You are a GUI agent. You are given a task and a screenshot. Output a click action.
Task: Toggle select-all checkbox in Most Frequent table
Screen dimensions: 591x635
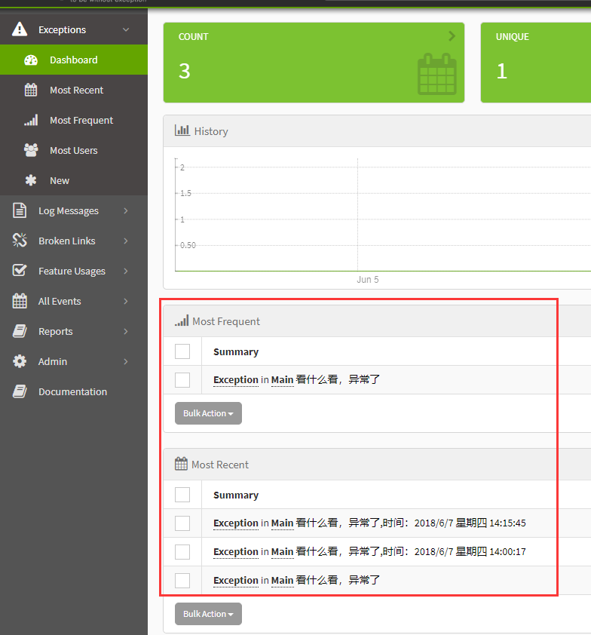coord(182,351)
